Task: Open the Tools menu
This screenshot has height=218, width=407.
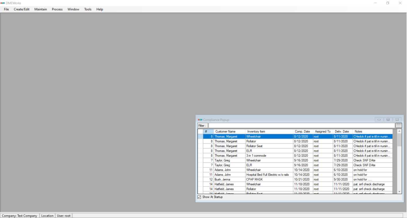Action: [88, 9]
